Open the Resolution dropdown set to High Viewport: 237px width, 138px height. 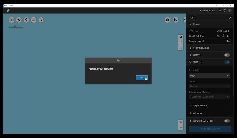(x=209, y=75)
